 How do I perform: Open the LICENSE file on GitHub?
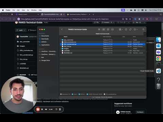tap(23, 64)
